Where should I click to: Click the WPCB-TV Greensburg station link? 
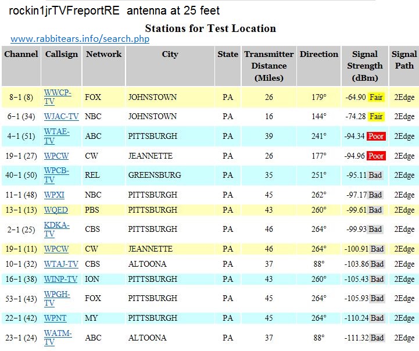pos(56,171)
